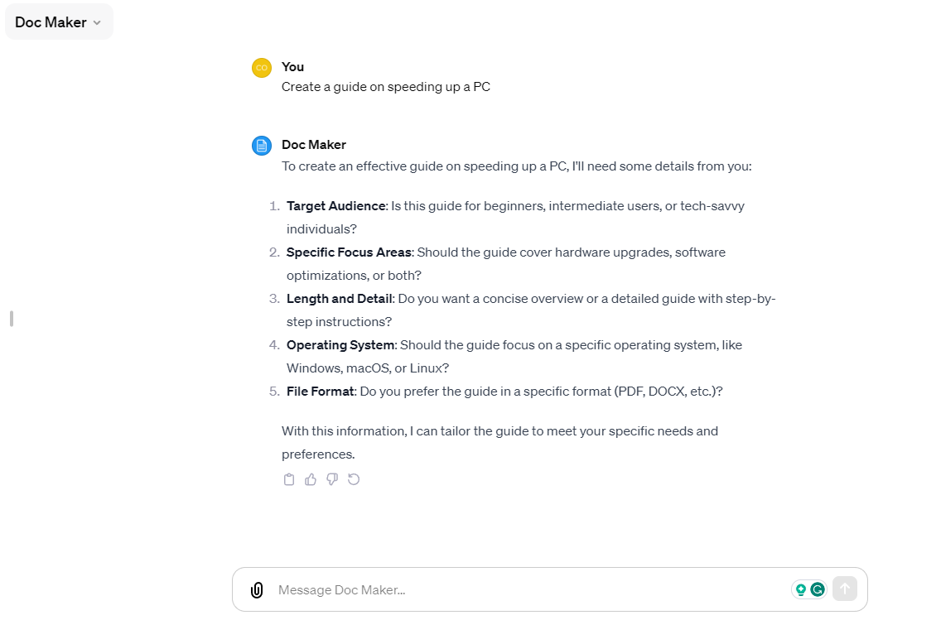941x620 pixels.
Task: Click the yellow user avatar icon
Action: [262, 68]
